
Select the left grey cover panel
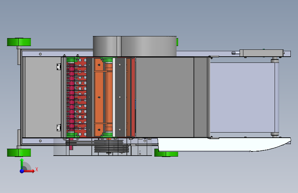43,97
